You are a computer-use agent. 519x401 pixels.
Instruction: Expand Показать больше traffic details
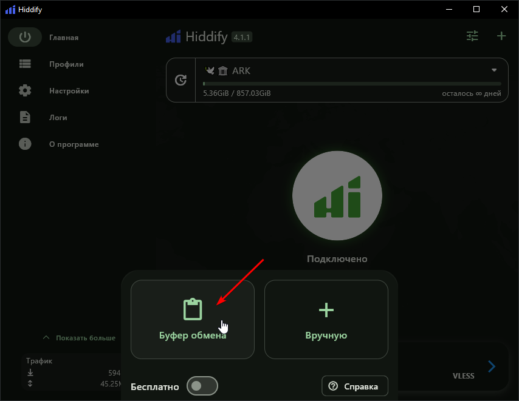point(79,338)
